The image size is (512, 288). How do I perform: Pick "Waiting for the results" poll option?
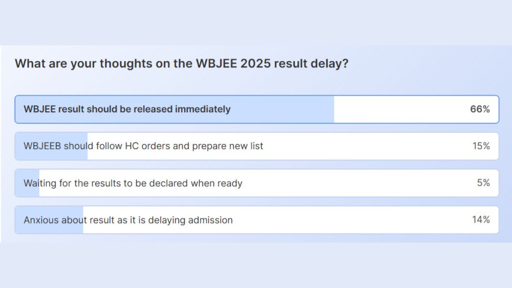pos(133,183)
